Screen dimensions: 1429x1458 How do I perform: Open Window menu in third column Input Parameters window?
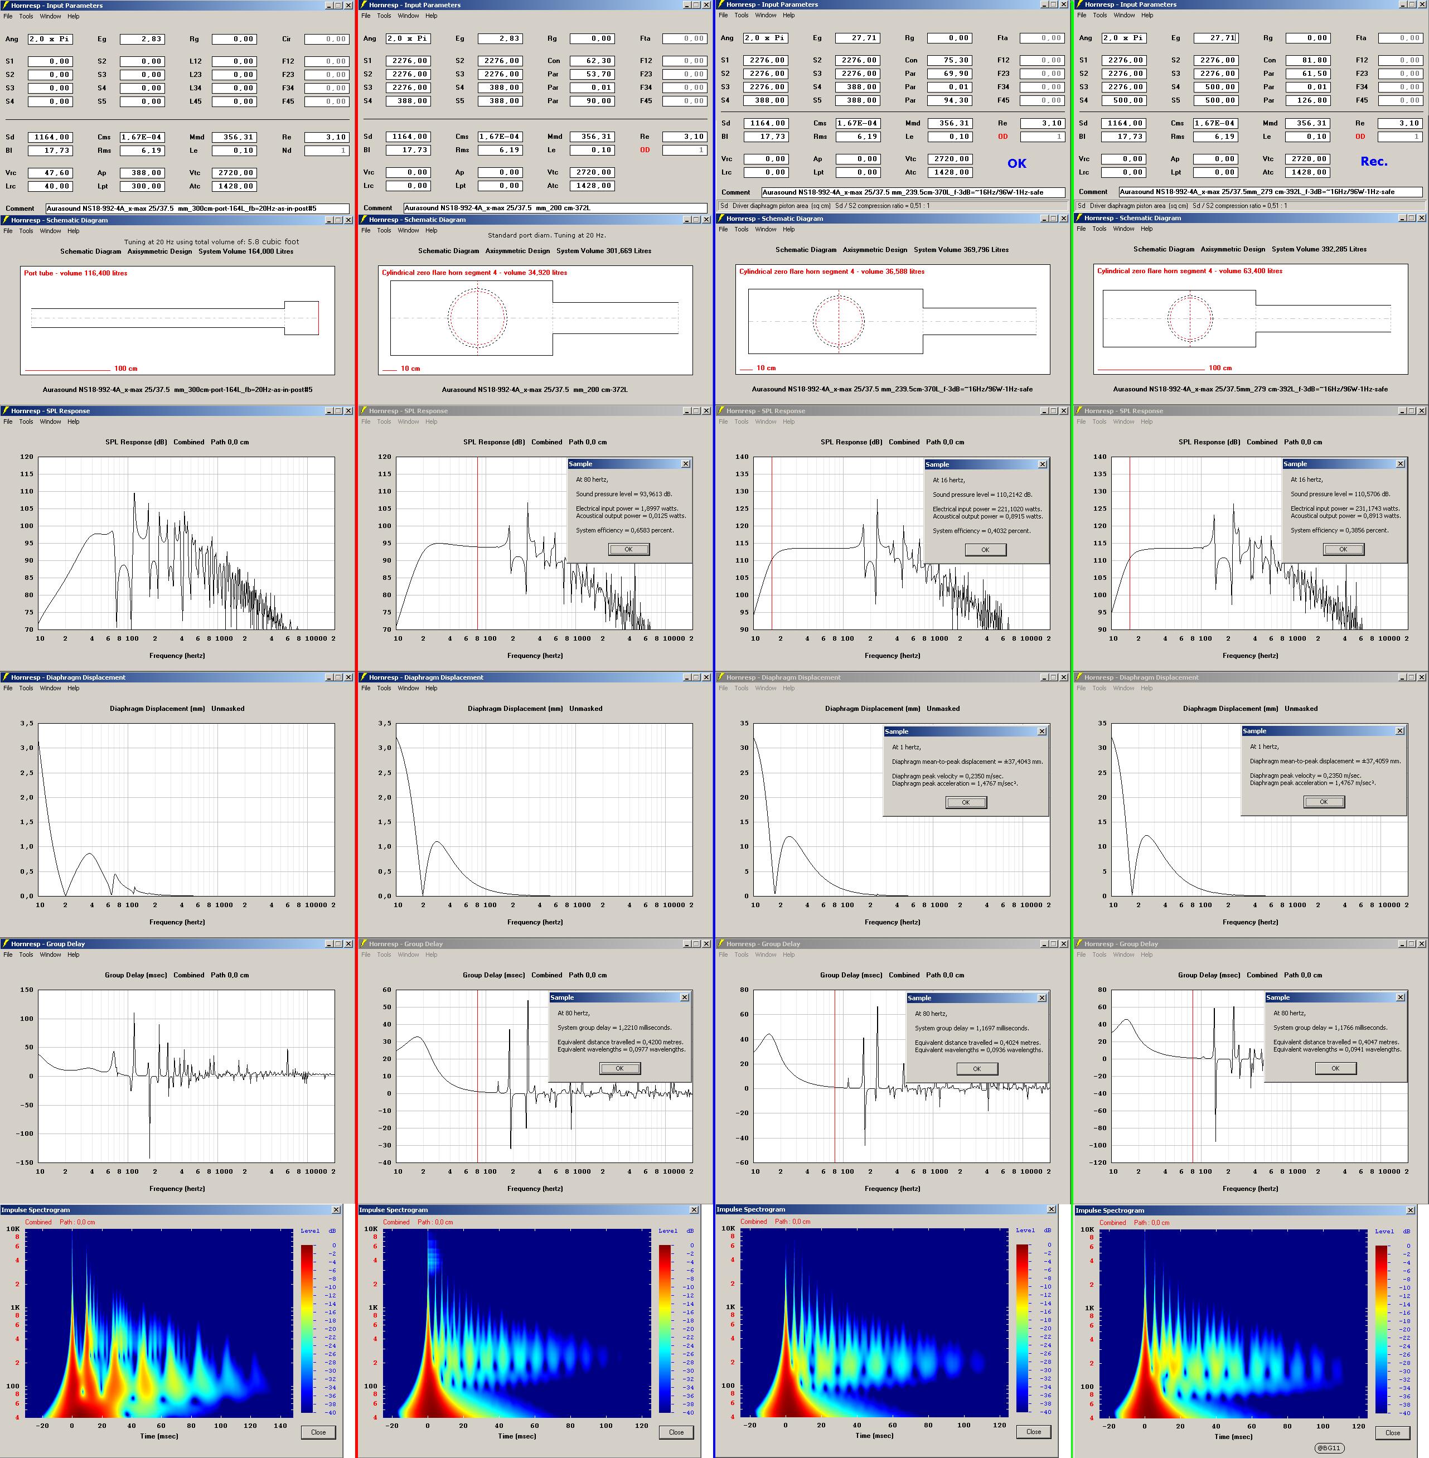click(x=766, y=15)
